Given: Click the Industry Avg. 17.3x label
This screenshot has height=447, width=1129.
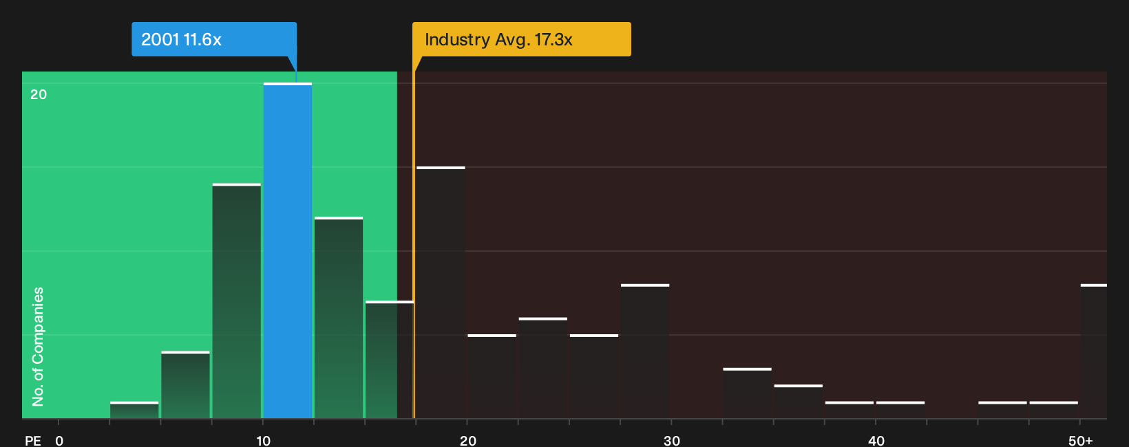Looking at the screenshot, I should tap(521, 39).
